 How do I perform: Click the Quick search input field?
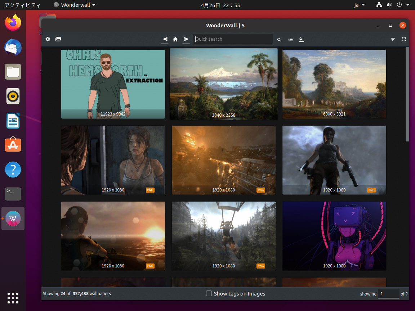(x=232, y=39)
